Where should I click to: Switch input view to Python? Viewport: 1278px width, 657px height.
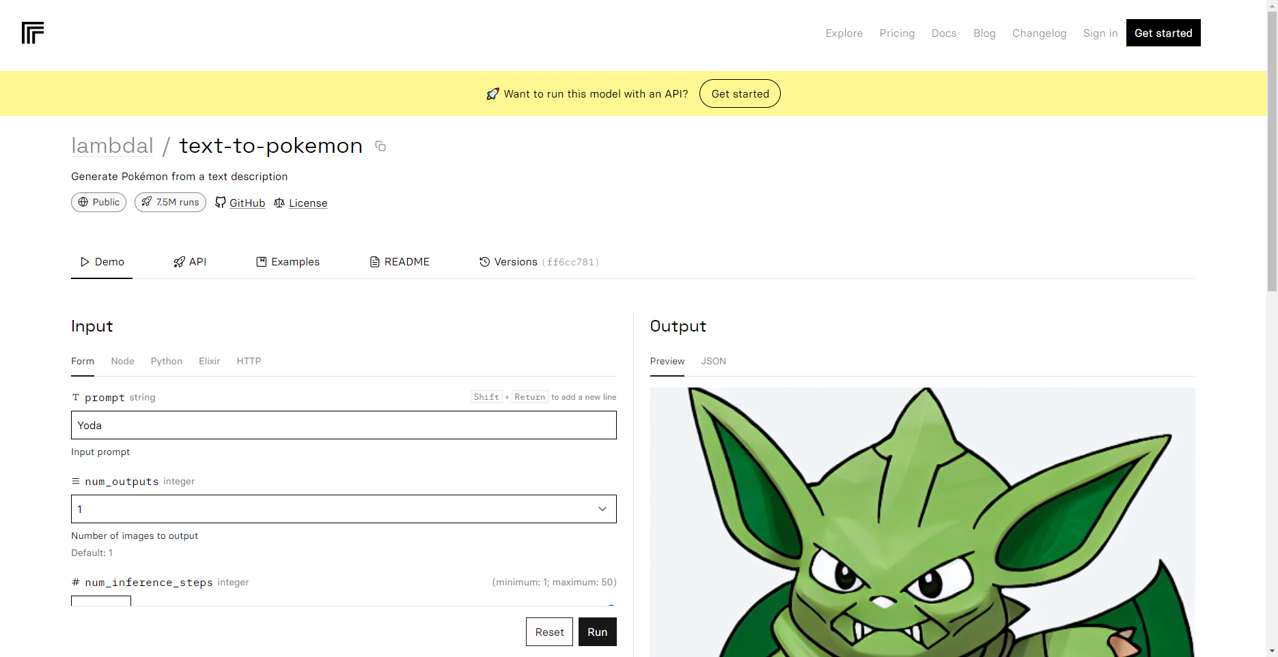click(x=166, y=362)
